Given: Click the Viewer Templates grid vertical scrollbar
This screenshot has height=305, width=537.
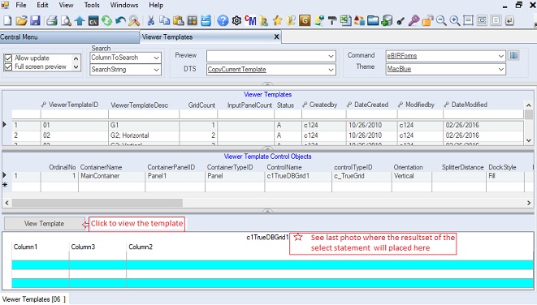Looking at the screenshot, I should point(528,122).
